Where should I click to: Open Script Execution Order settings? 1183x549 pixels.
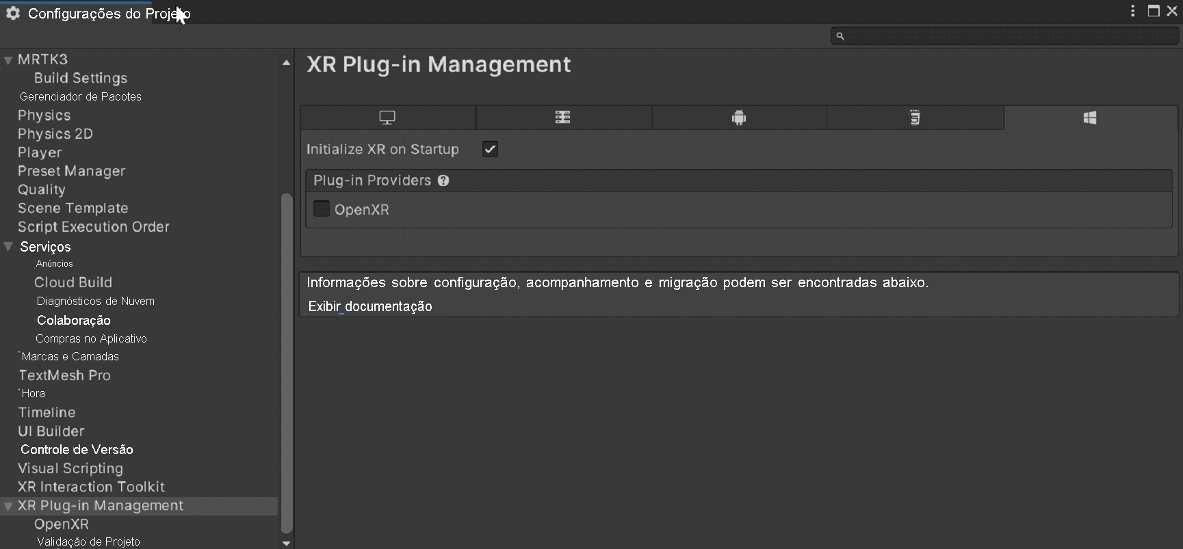point(94,226)
